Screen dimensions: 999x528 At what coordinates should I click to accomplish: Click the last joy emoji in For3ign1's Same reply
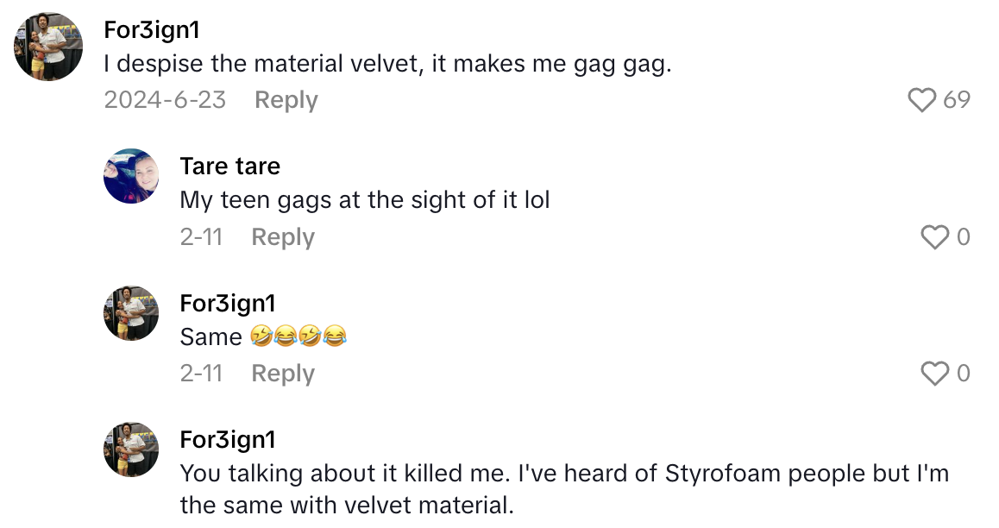(x=336, y=336)
